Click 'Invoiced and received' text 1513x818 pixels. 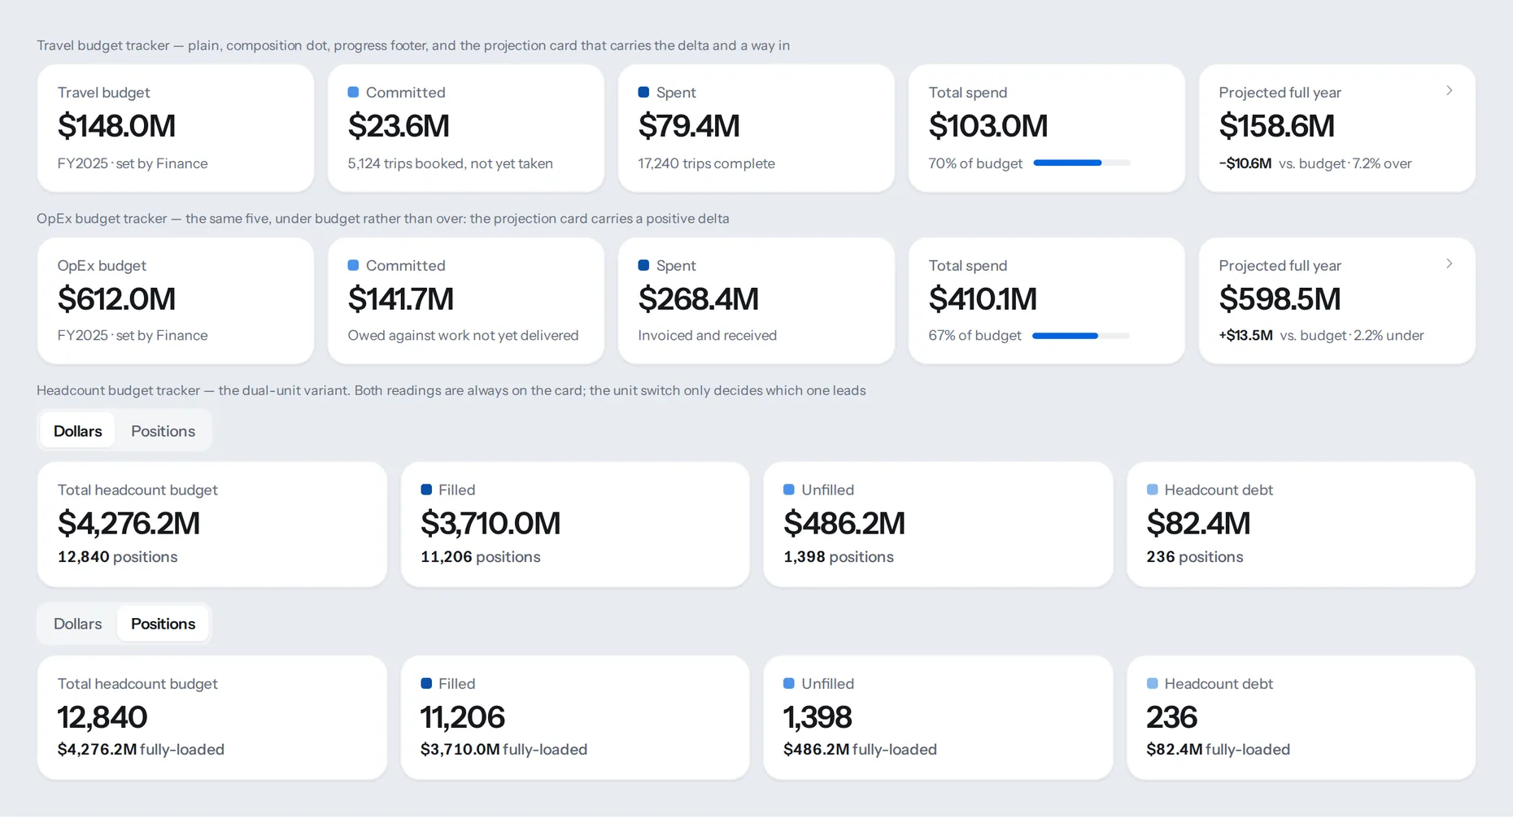tap(707, 335)
